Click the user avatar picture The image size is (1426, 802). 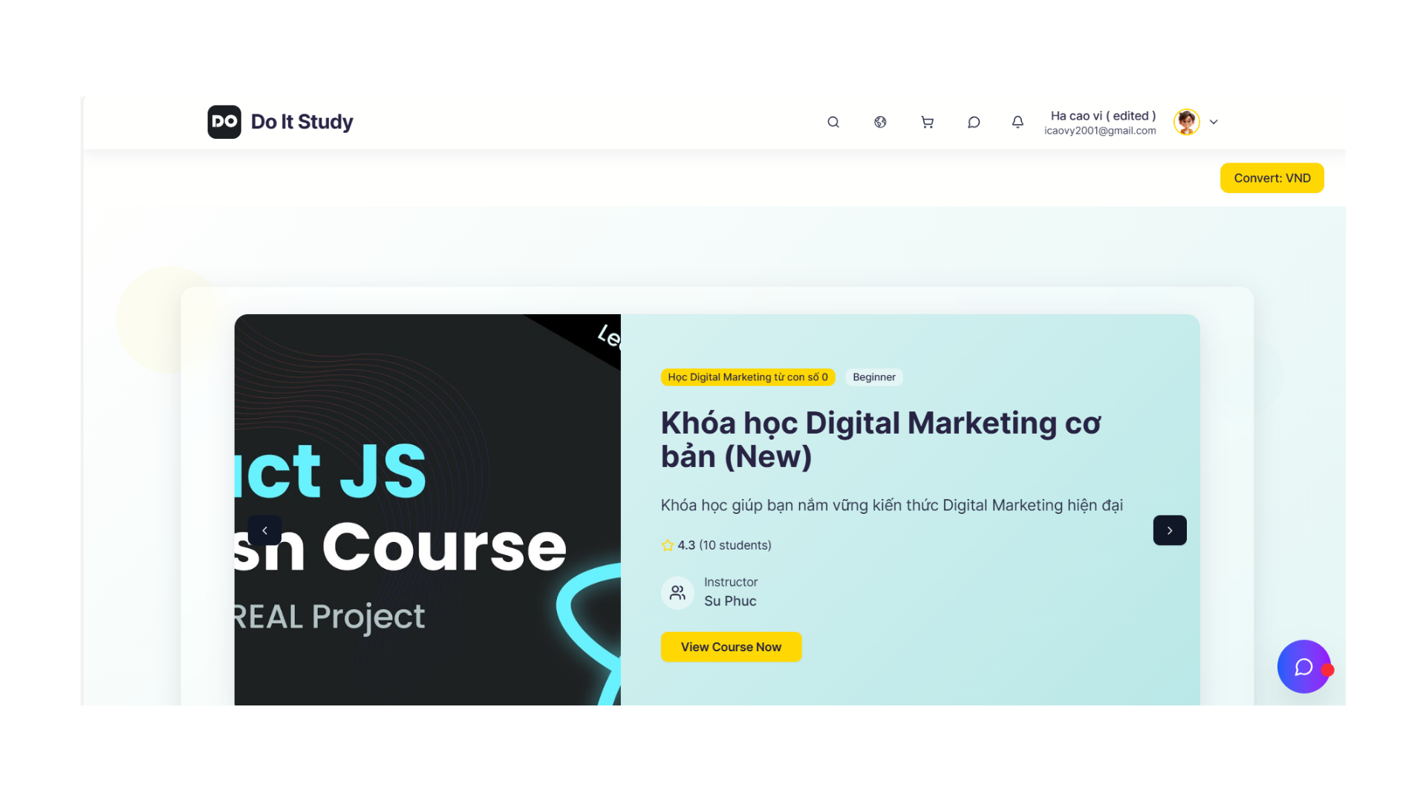[1186, 122]
